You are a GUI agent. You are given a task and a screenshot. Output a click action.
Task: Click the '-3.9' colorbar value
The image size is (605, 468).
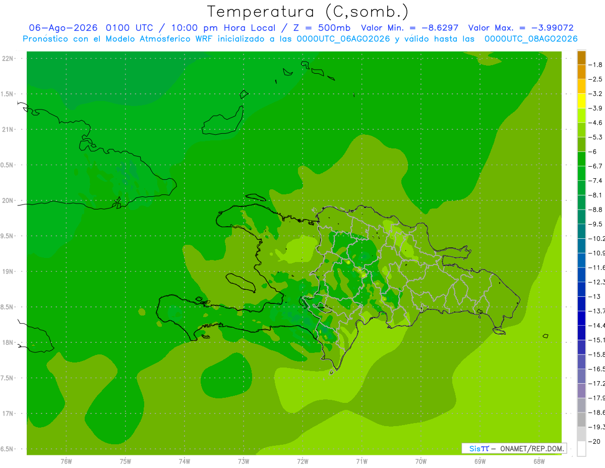[595, 108]
